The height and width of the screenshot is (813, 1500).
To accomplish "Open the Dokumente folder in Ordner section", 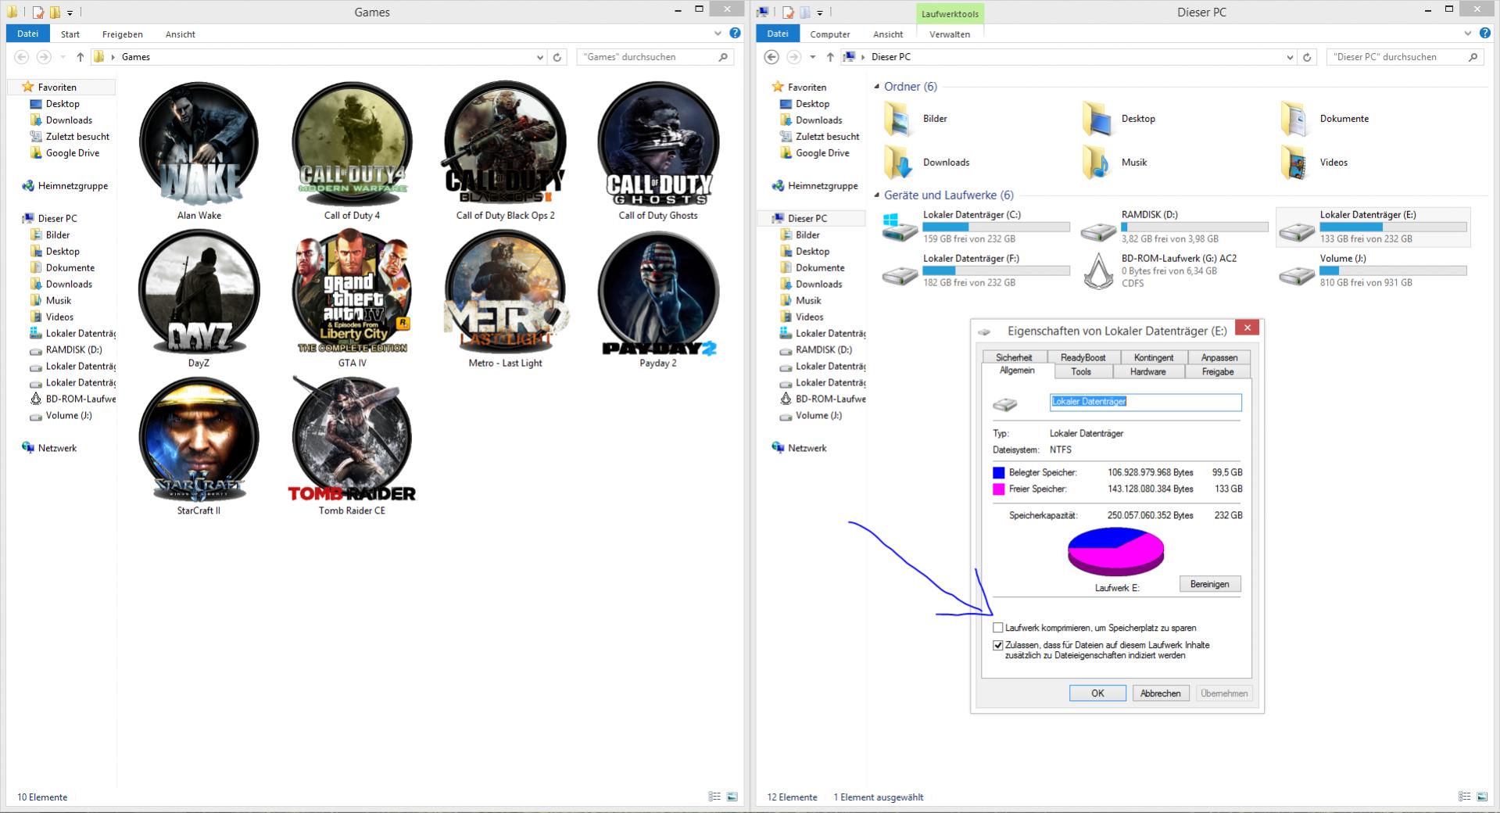I will [1324, 119].
